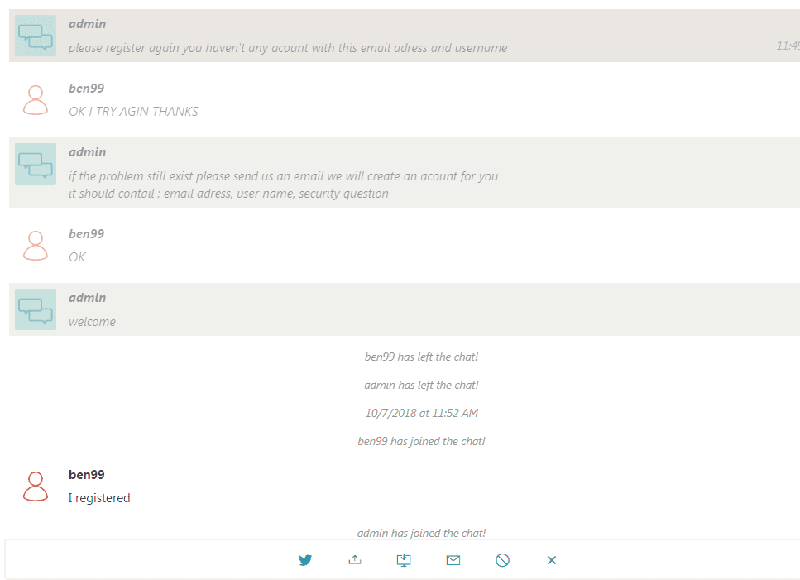Download the chat transcript to computer
Screen dimensions: 800x580
pos(404,560)
